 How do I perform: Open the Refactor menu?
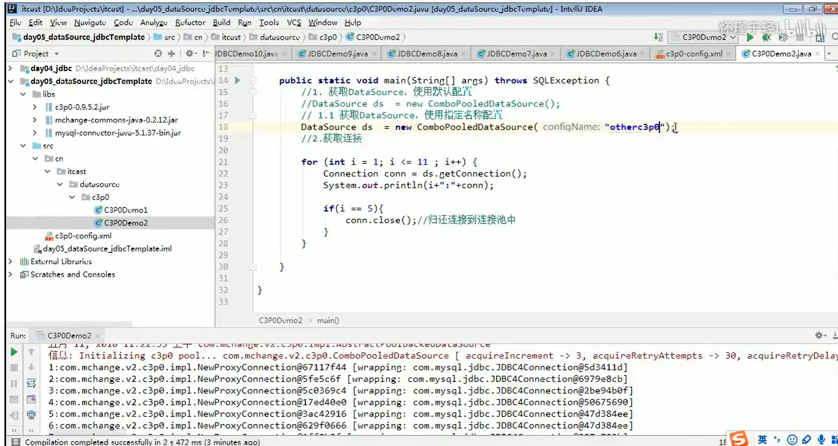190,23
